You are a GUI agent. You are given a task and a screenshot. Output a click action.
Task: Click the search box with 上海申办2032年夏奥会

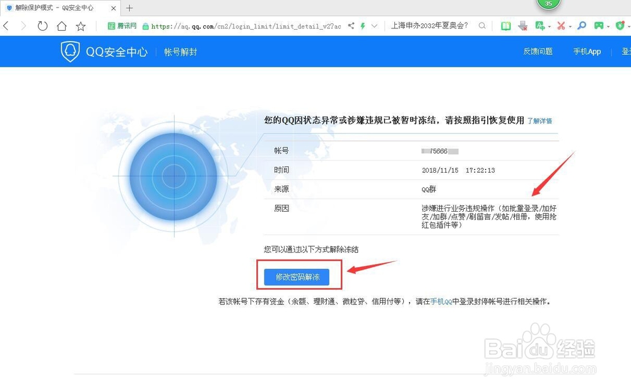coord(429,26)
